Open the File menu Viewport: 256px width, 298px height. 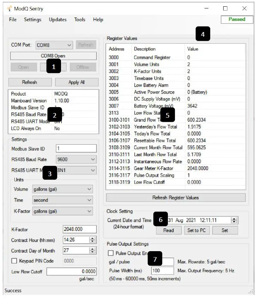click(x=13, y=20)
